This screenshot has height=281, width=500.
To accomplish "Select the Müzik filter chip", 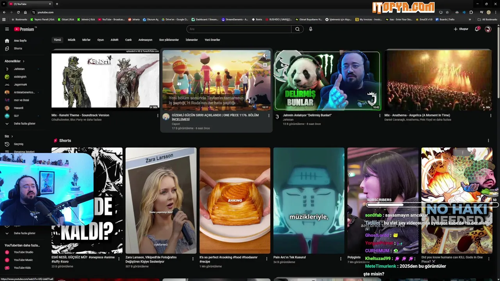I will click(x=71, y=40).
